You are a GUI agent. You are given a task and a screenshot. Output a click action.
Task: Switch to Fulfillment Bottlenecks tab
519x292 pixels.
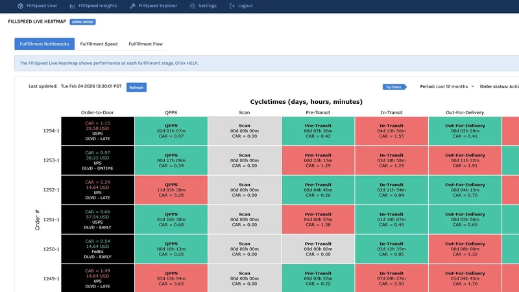coord(44,43)
